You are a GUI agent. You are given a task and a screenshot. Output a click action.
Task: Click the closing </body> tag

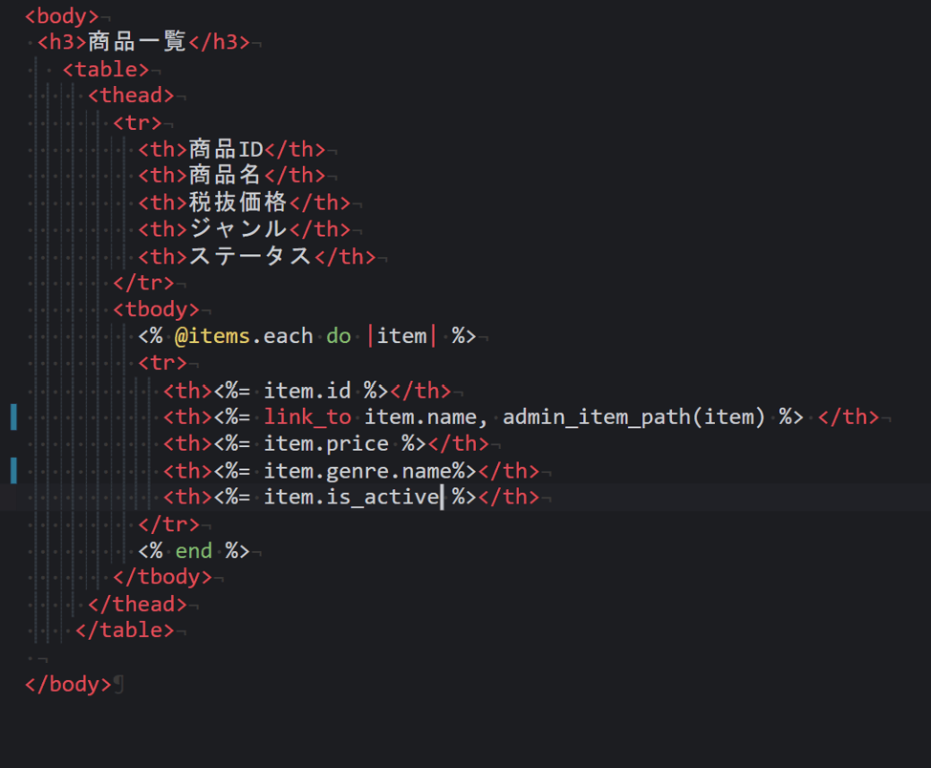(68, 684)
